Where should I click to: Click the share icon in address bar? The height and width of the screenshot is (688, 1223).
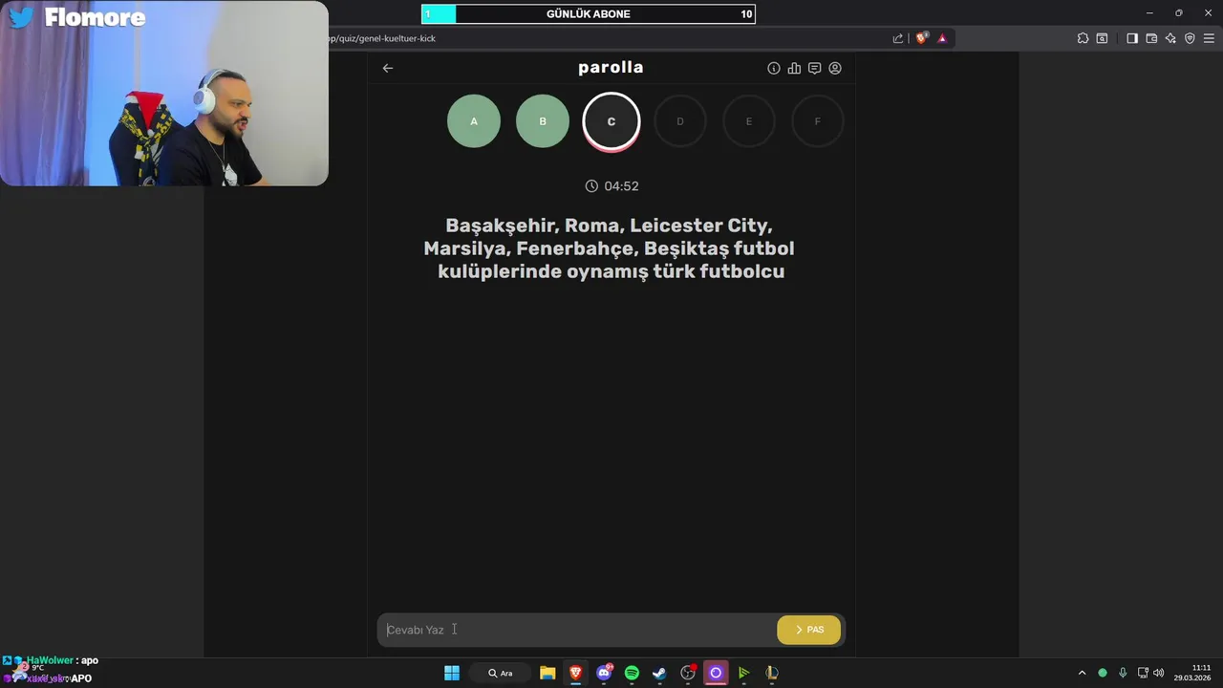[x=898, y=38]
